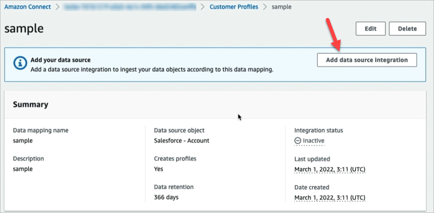Click the Last updated timestamp with dotted underline
This screenshot has width=434, height=213.
pos(330,169)
